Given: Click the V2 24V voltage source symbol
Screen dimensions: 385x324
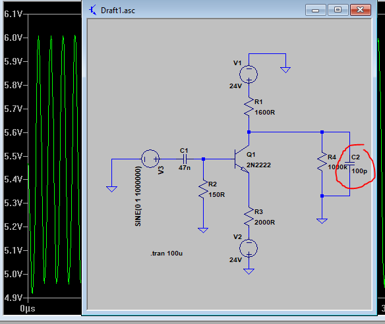Looking at the screenshot, I should pos(249,248).
